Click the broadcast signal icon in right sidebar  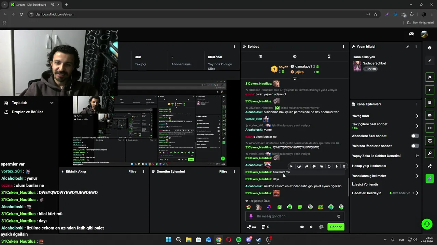tap(429, 128)
